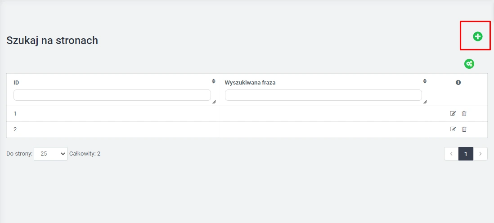The image size is (494, 223).
Task: Edit the entry with ID 2
Action: (453, 129)
